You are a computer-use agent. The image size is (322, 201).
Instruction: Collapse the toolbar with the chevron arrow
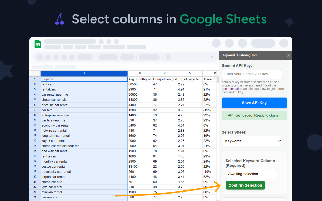[212, 57]
